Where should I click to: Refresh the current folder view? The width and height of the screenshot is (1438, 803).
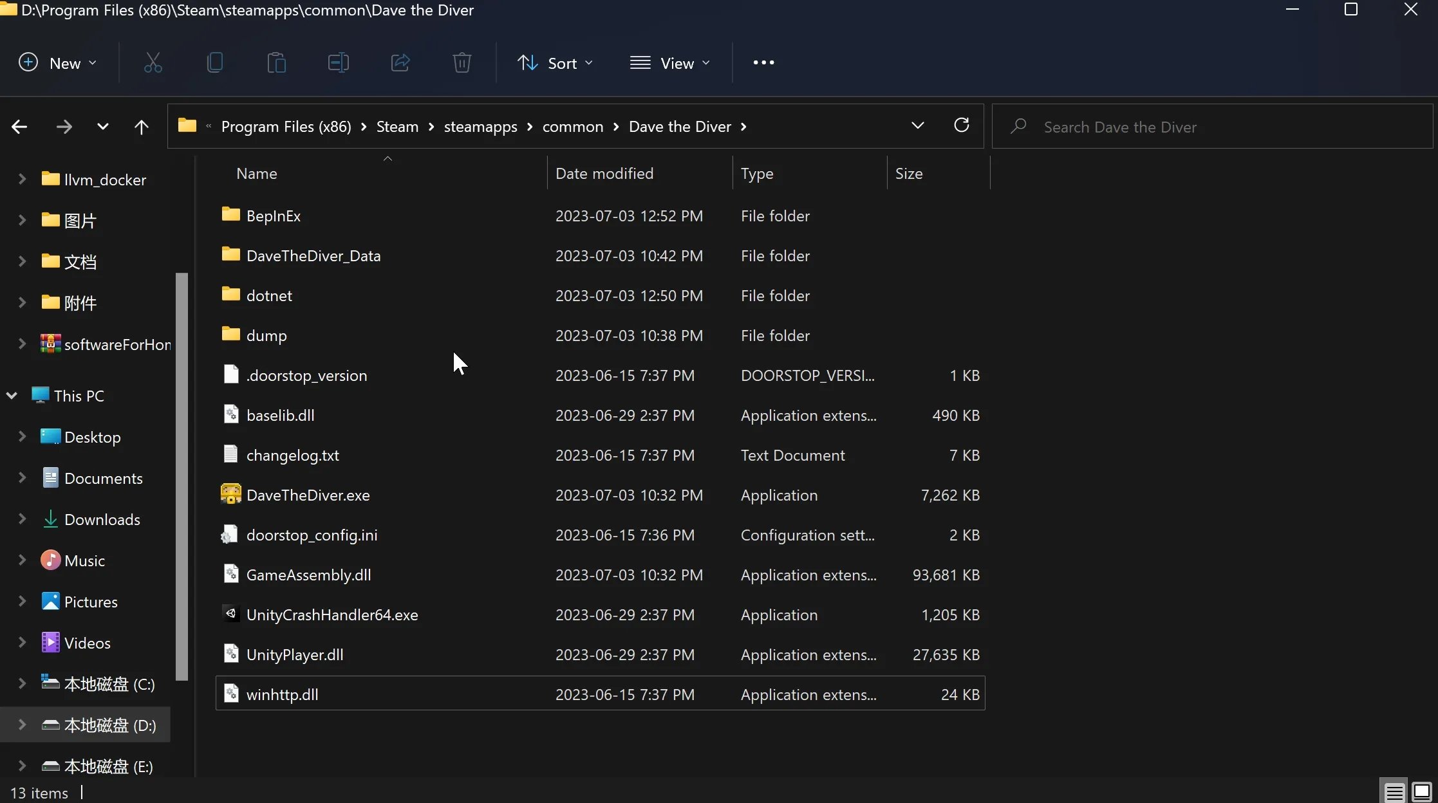tap(961, 125)
